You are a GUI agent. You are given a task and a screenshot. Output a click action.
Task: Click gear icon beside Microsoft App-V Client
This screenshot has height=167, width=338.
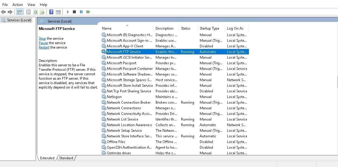[x=104, y=46]
